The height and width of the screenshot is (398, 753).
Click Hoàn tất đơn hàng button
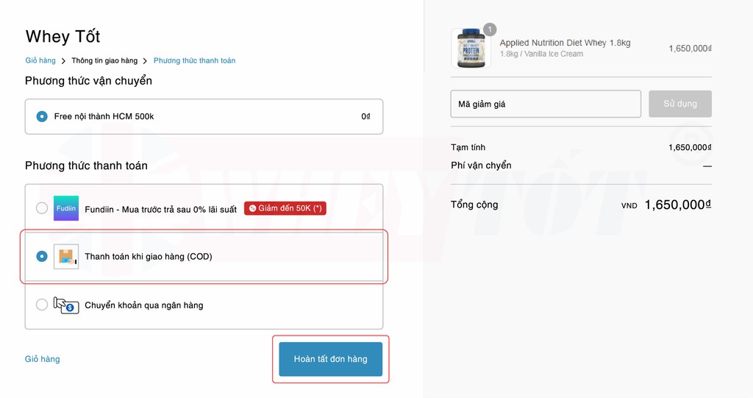tap(330, 359)
